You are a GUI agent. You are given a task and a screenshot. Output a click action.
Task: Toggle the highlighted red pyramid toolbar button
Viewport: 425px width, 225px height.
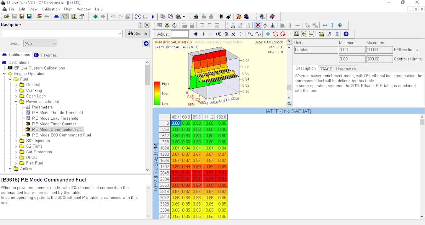[258, 25]
